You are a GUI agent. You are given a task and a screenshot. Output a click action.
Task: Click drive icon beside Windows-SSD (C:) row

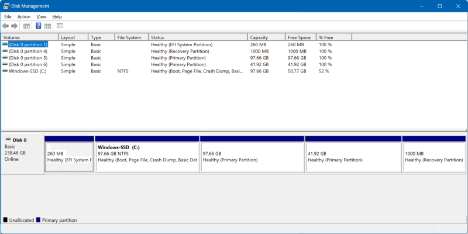tap(5, 71)
